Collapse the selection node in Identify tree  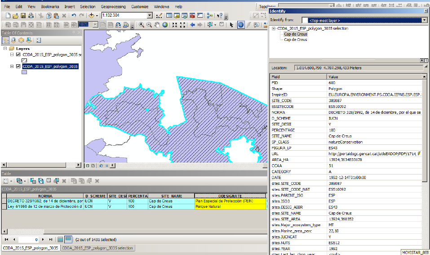[273, 28]
